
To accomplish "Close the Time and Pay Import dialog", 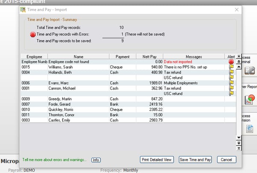I will coord(236,10).
